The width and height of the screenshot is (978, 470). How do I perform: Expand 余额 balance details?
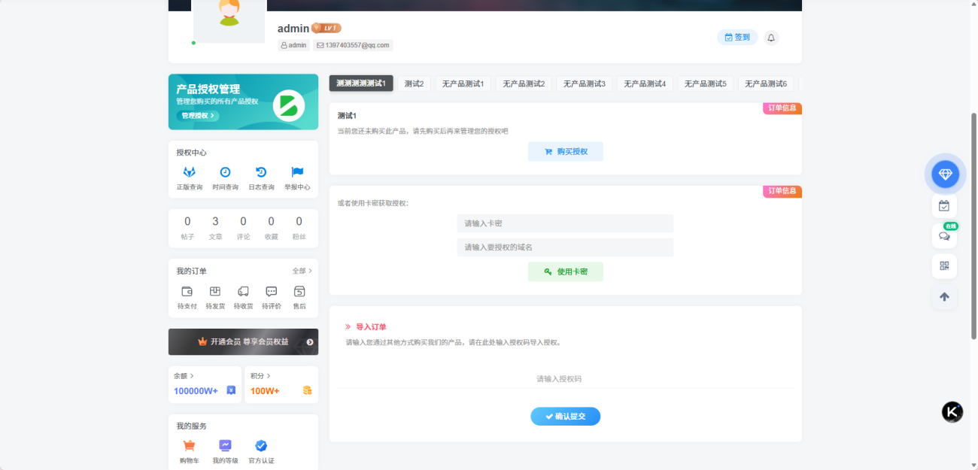(x=184, y=376)
